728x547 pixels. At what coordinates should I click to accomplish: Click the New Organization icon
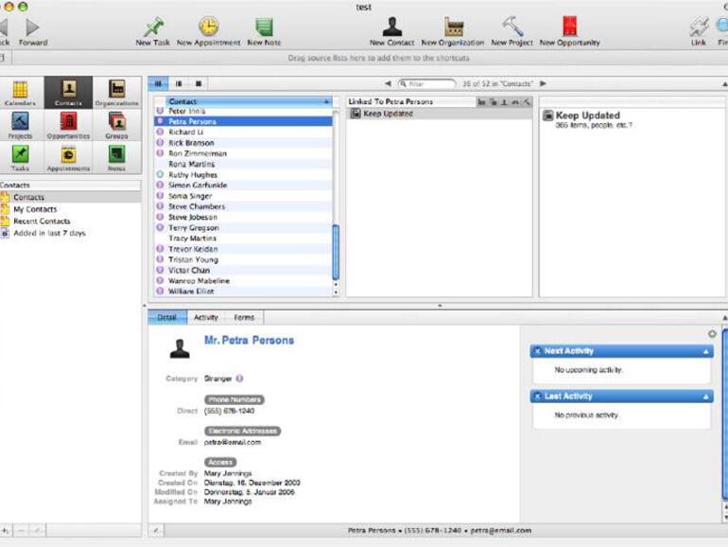[454, 27]
